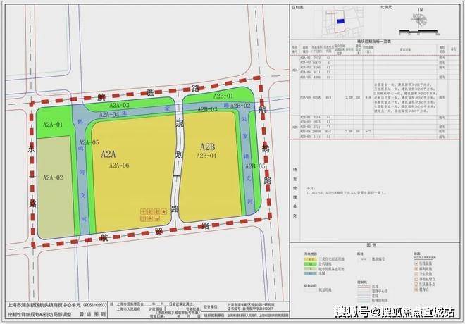Click the 圆 character on the northern road

(151, 92)
